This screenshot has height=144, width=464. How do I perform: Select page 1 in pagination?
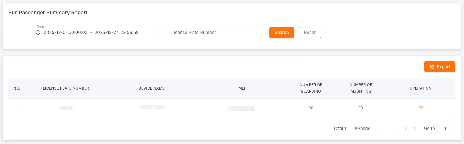[x=406, y=129]
